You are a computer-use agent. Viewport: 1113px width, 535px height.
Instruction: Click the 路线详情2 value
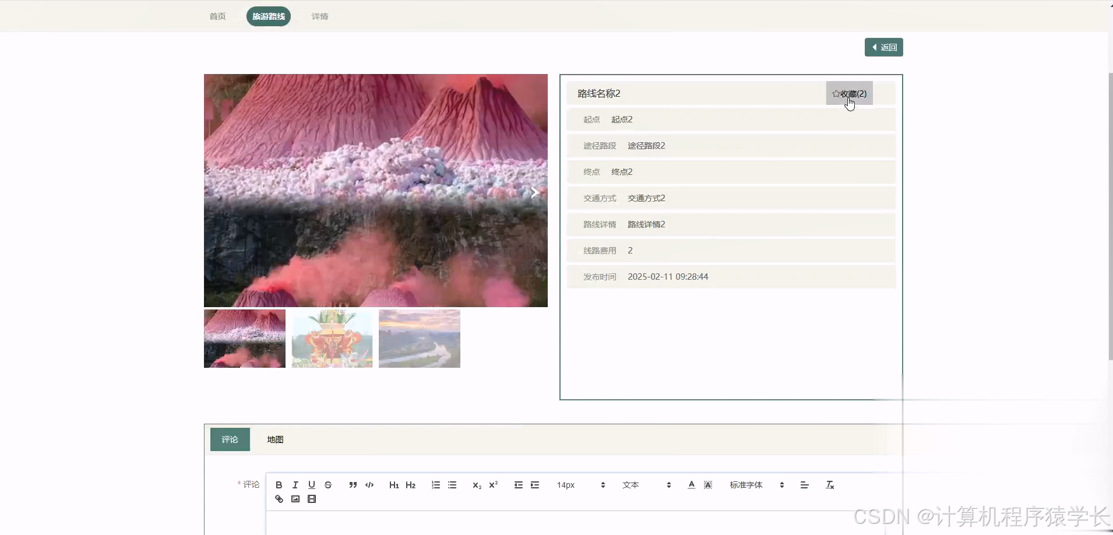click(x=646, y=224)
